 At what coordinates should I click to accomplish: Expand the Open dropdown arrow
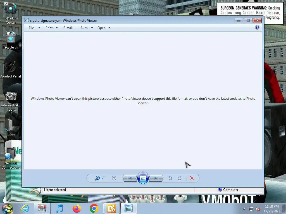109,28
